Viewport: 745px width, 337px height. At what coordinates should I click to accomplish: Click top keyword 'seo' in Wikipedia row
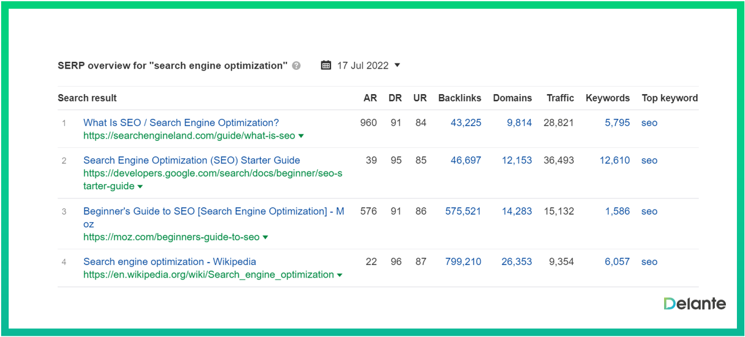pyautogui.click(x=649, y=261)
